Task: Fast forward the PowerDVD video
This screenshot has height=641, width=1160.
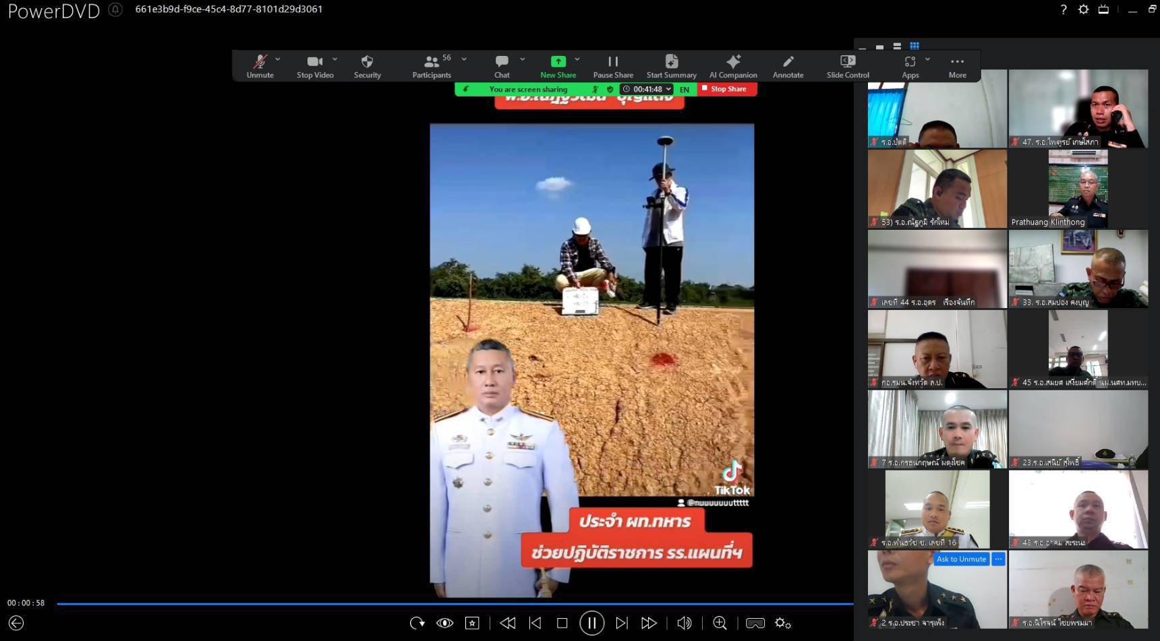Action: [649, 623]
